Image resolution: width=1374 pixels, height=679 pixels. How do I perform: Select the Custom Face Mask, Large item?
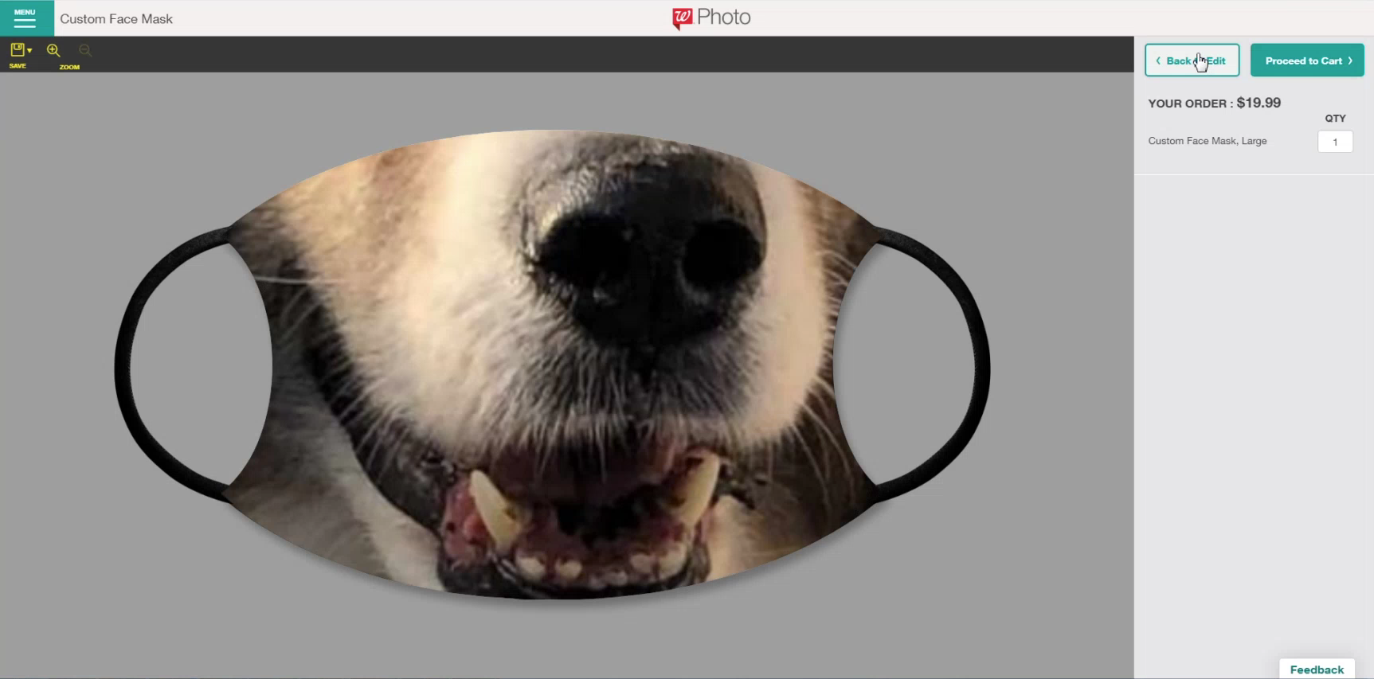[1207, 141]
